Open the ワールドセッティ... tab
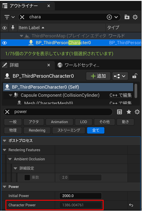142x211 pixels. click(79, 65)
